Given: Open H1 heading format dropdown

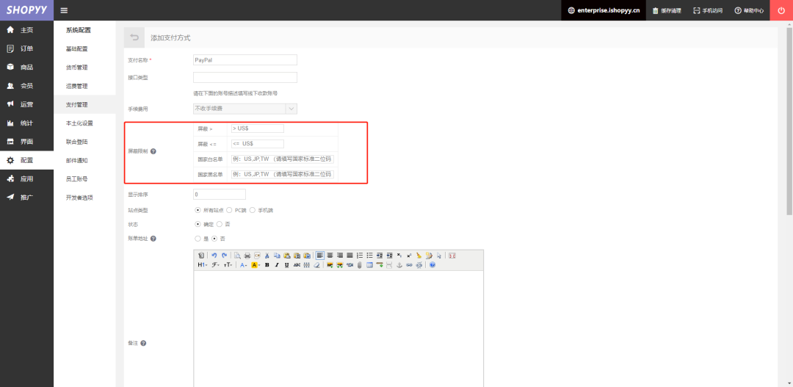Looking at the screenshot, I should [203, 264].
